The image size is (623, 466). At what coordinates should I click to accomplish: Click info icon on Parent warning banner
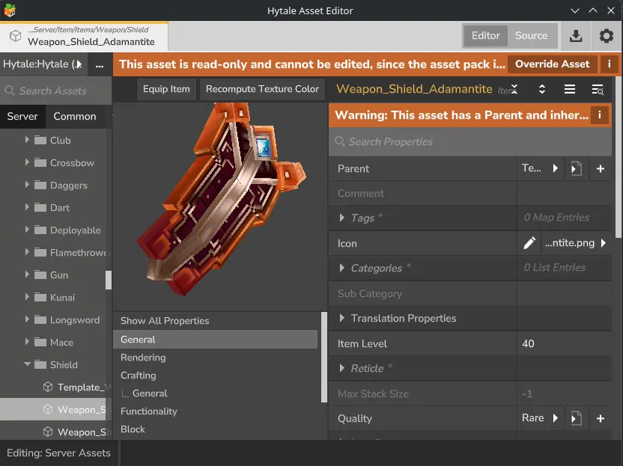point(600,115)
